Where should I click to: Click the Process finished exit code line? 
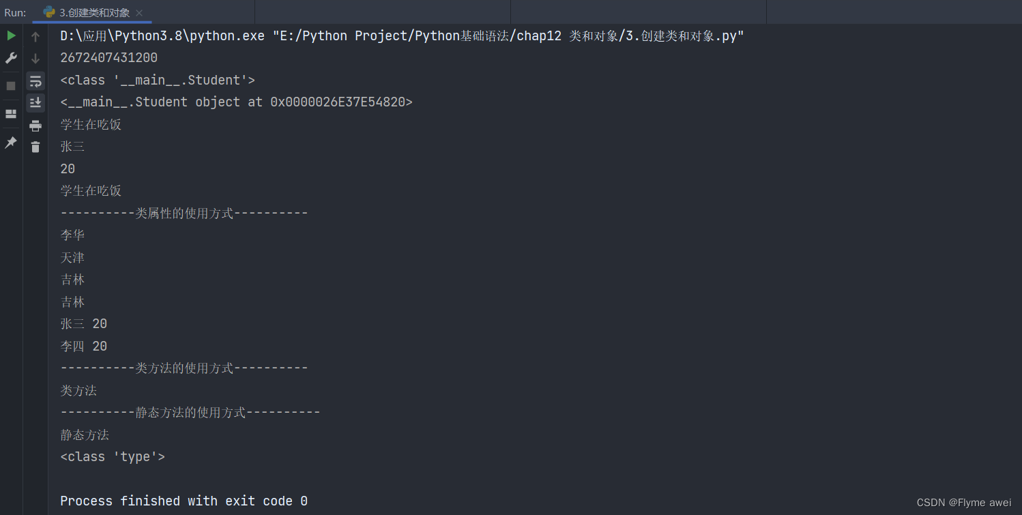(184, 501)
